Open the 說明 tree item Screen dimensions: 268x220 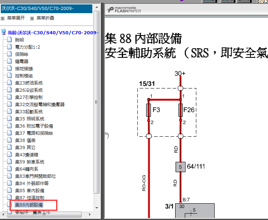pyautogui.click(x=20, y=40)
